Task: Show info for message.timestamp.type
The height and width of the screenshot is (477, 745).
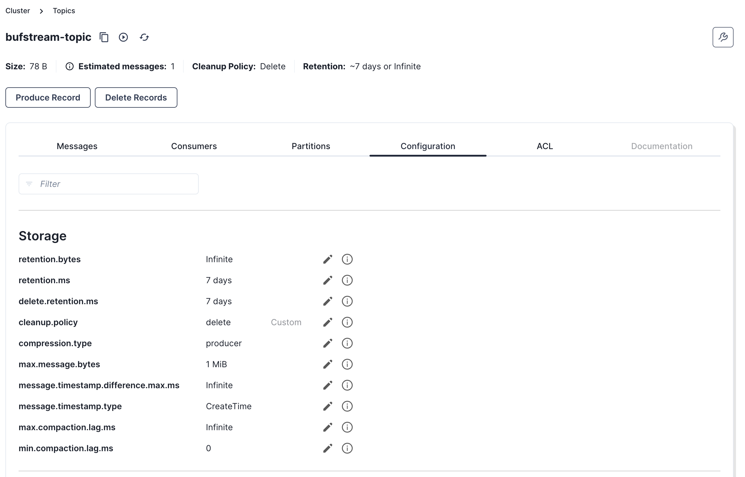Action: [x=347, y=406]
